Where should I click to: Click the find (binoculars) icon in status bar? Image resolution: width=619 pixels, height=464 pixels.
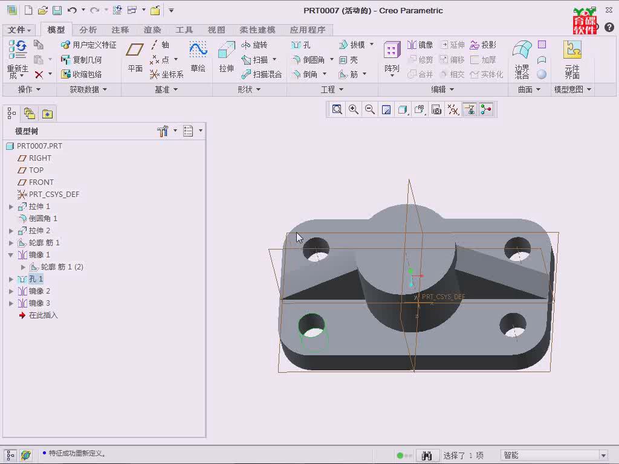click(x=426, y=456)
